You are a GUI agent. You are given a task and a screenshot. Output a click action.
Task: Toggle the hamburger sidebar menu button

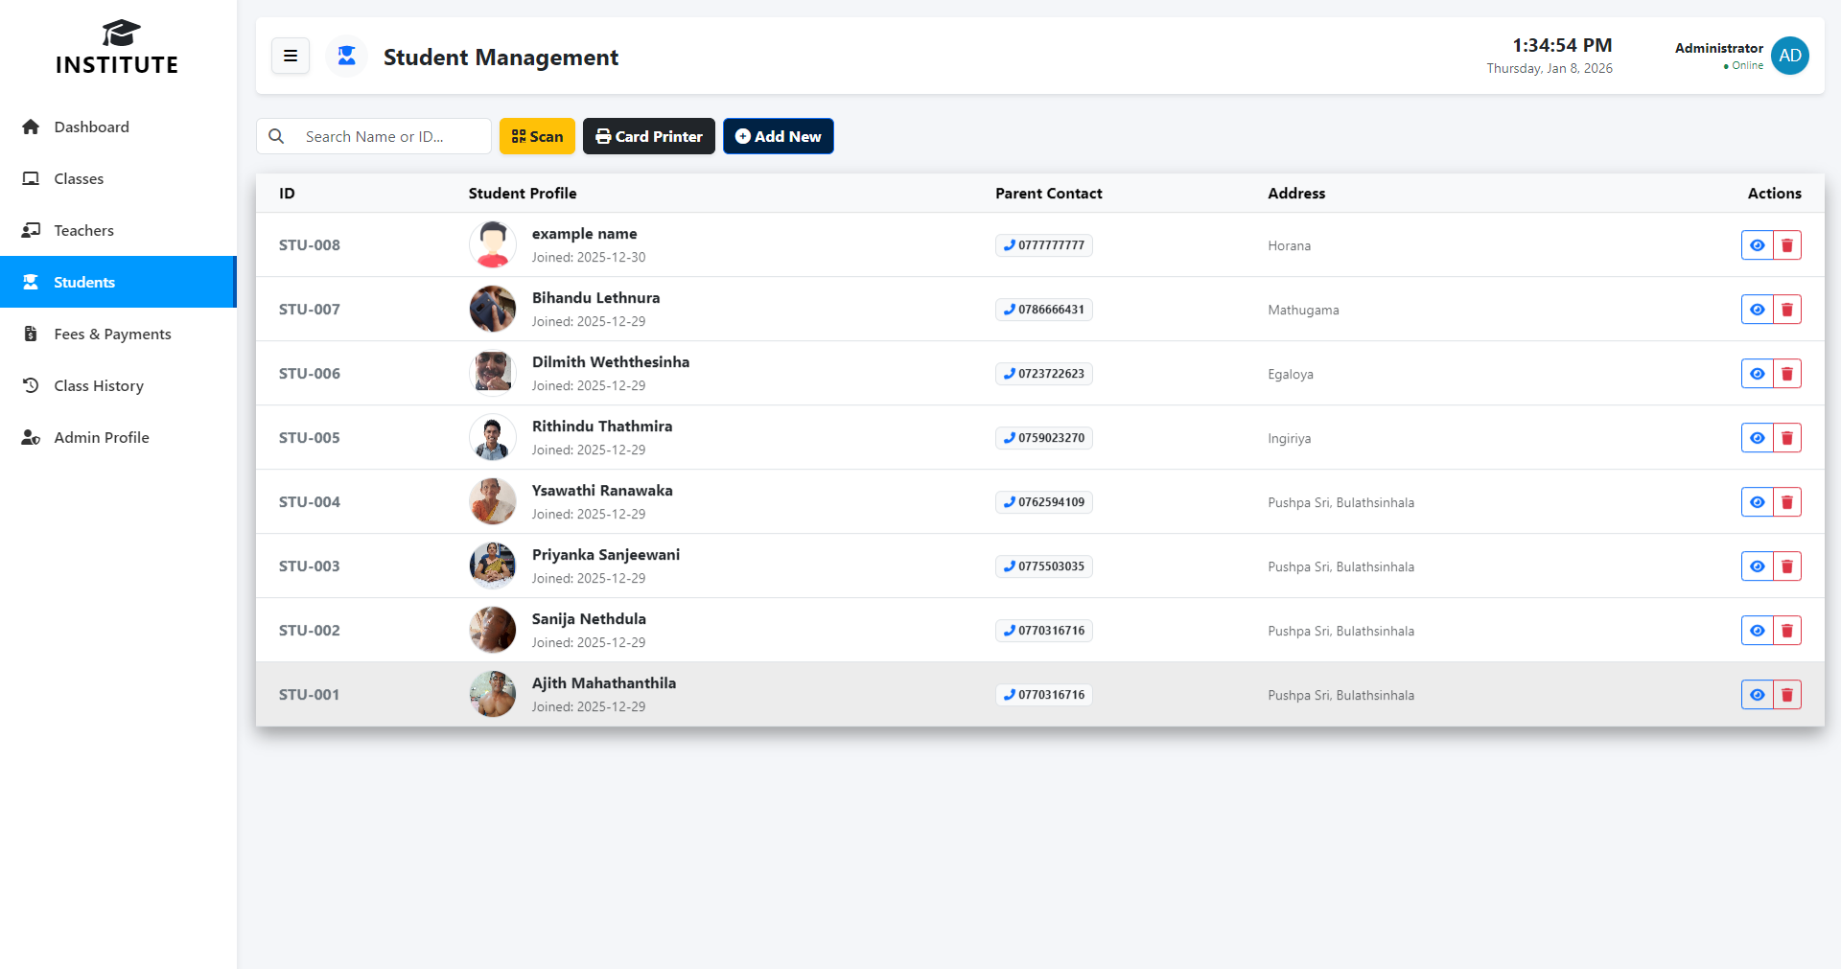pos(291,57)
